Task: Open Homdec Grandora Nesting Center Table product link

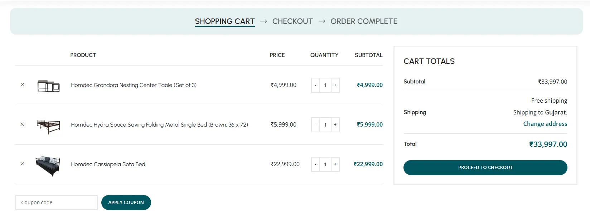Action: pos(134,85)
